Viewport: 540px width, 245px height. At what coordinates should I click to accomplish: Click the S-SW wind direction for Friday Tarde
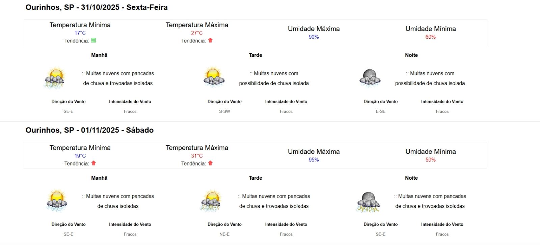[224, 111]
